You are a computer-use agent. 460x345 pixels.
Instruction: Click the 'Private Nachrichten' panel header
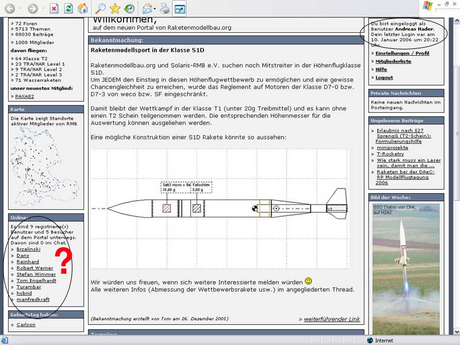[x=406, y=93]
